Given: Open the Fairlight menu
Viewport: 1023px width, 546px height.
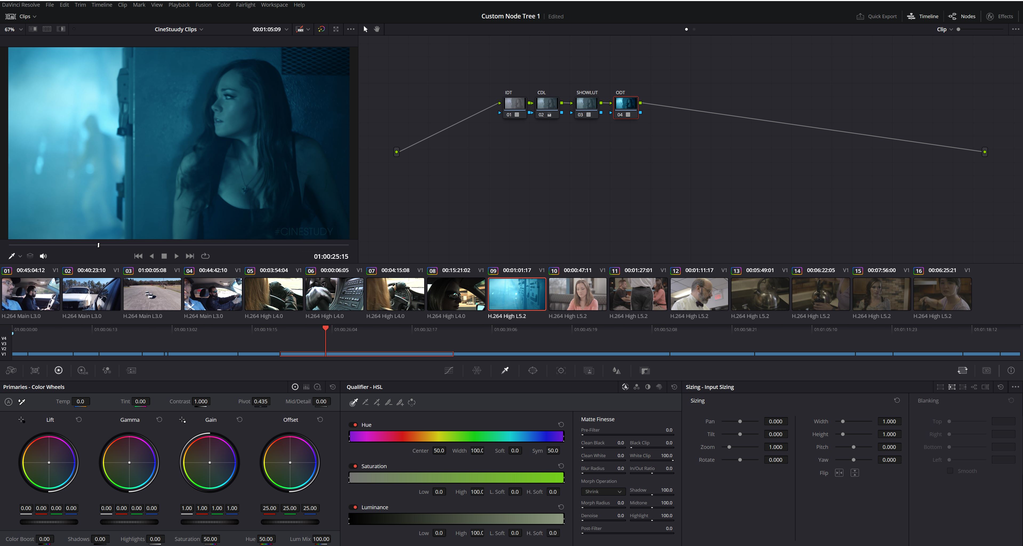Looking at the screenshot, I should click(246, 5).
